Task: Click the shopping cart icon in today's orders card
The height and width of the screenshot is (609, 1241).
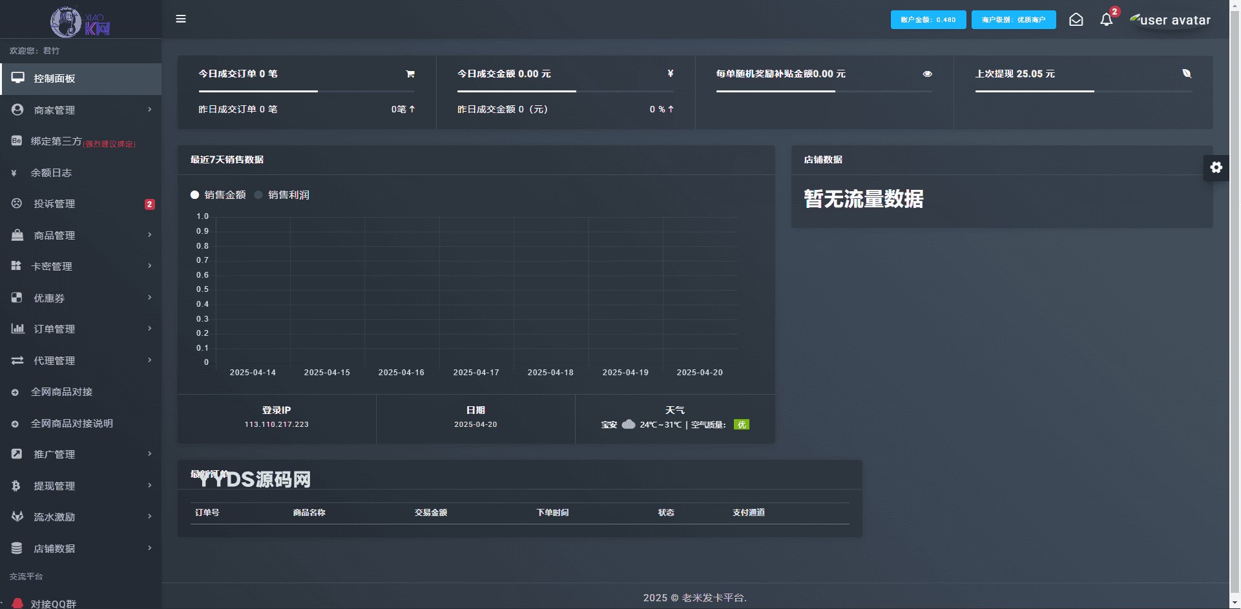Action: (x=410, y=74)
